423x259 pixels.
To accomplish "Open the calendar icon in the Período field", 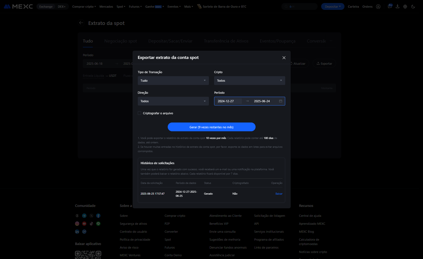I will (x=281, y=101).
